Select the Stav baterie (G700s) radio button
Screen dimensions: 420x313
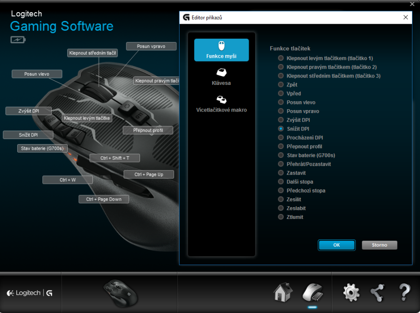click(x=281, y=155)
